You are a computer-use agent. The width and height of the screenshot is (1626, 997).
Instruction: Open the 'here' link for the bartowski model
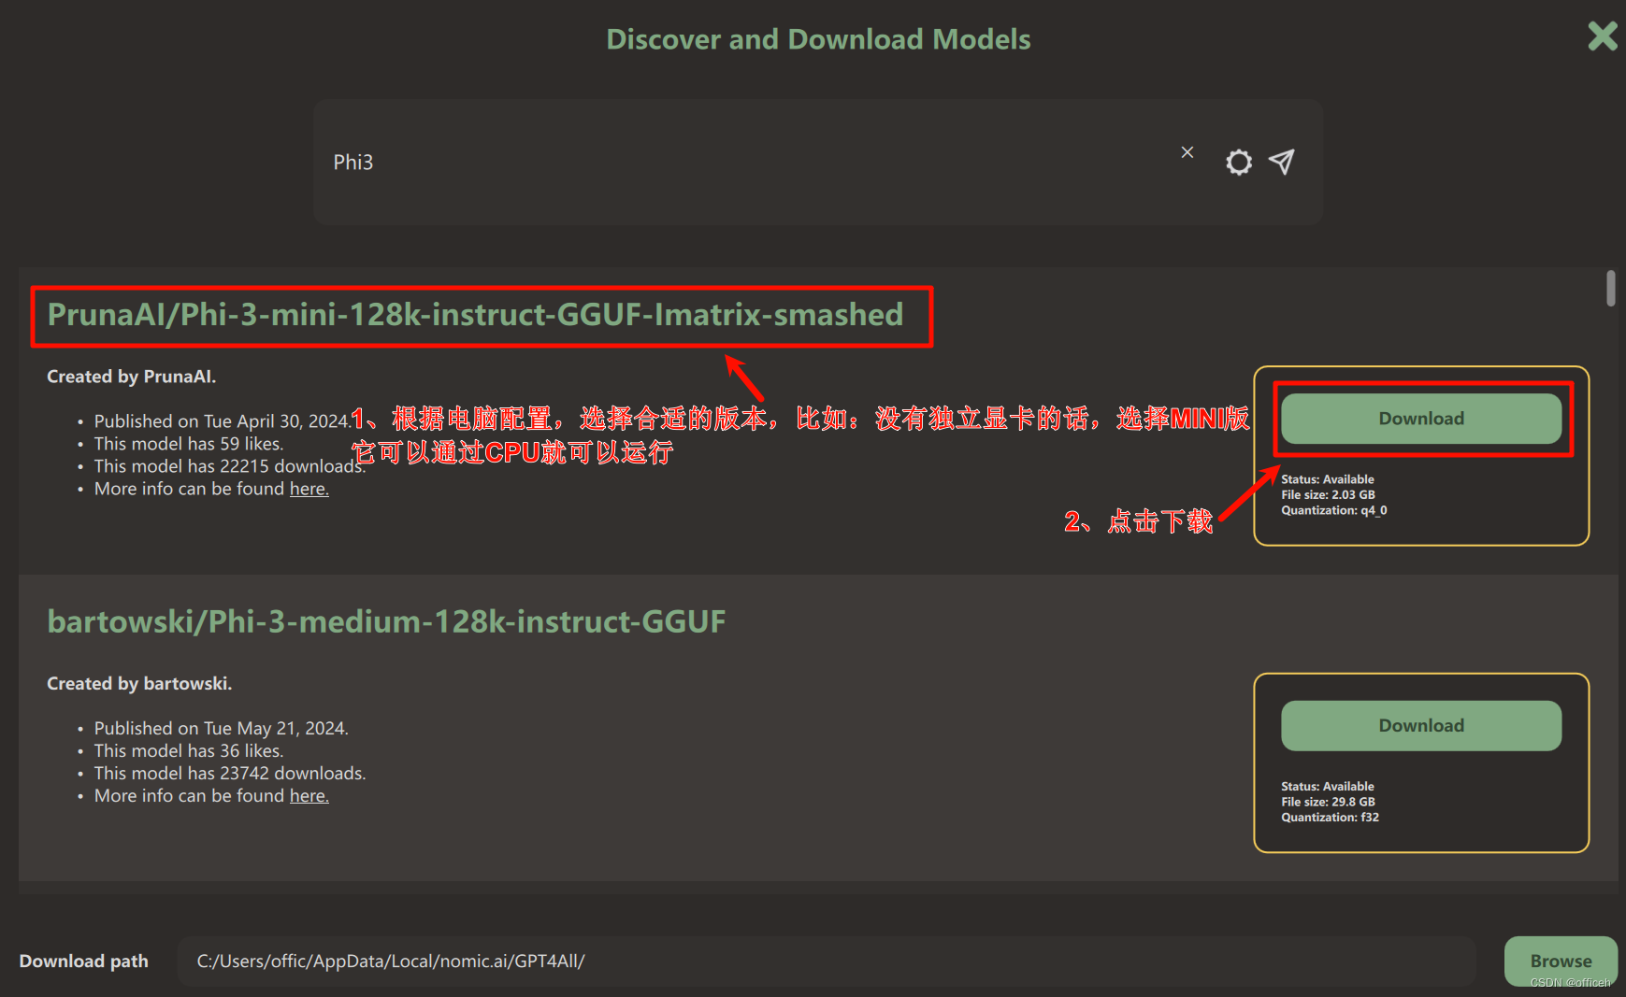(309, 796)
